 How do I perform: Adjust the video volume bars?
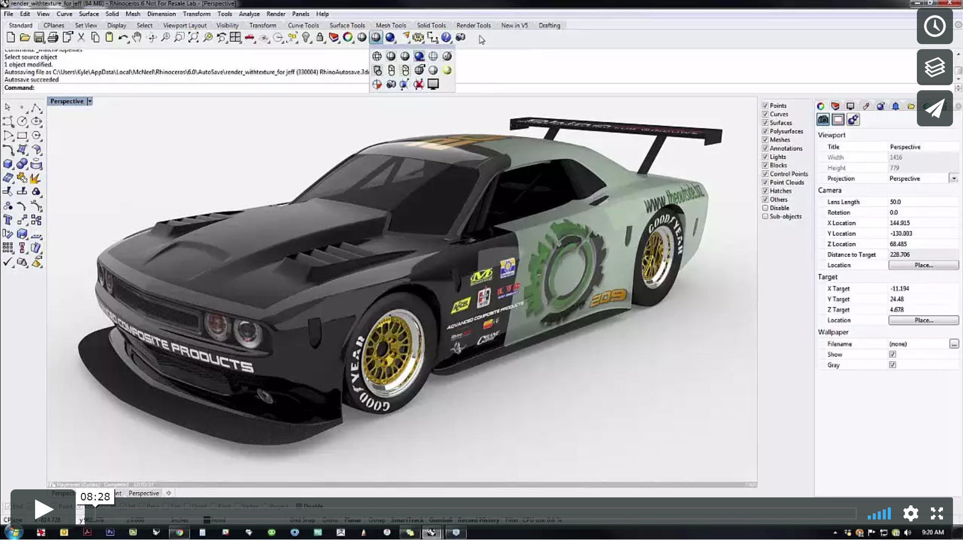point(879,514)
